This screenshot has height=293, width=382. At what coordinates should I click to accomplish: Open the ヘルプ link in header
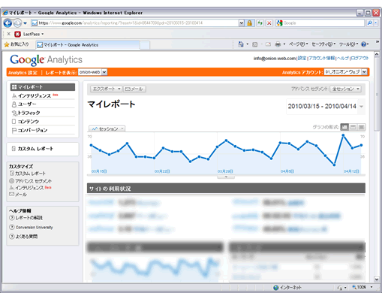[342, 58]
